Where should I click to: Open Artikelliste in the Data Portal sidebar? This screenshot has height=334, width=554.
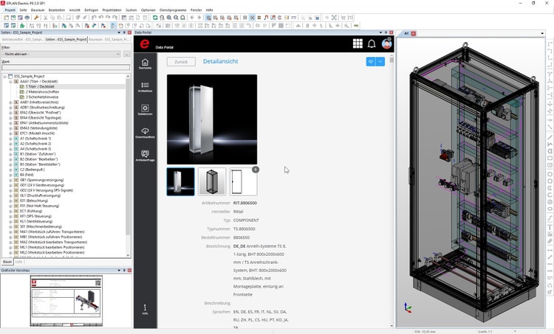point(145,87)
